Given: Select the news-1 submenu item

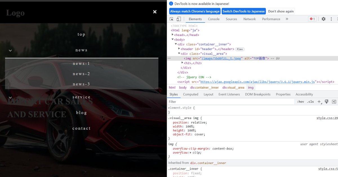Looking at the screenshot, I should point(81,64).
